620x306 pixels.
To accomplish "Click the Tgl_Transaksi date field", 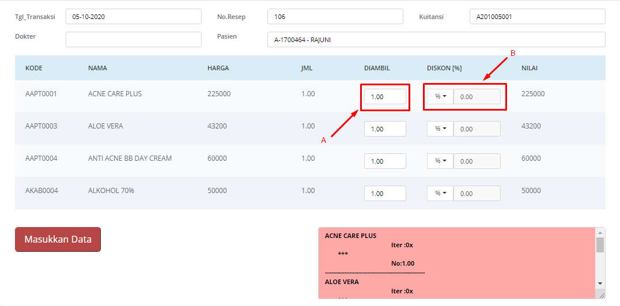I will [133, 17].
